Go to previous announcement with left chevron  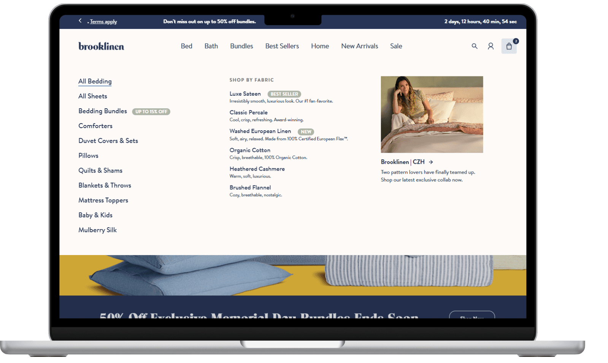pyautogui.click(x=80, y=21)
